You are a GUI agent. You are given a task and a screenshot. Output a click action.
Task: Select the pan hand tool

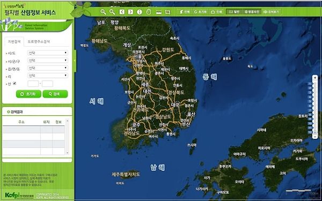(x=149, y=12)
